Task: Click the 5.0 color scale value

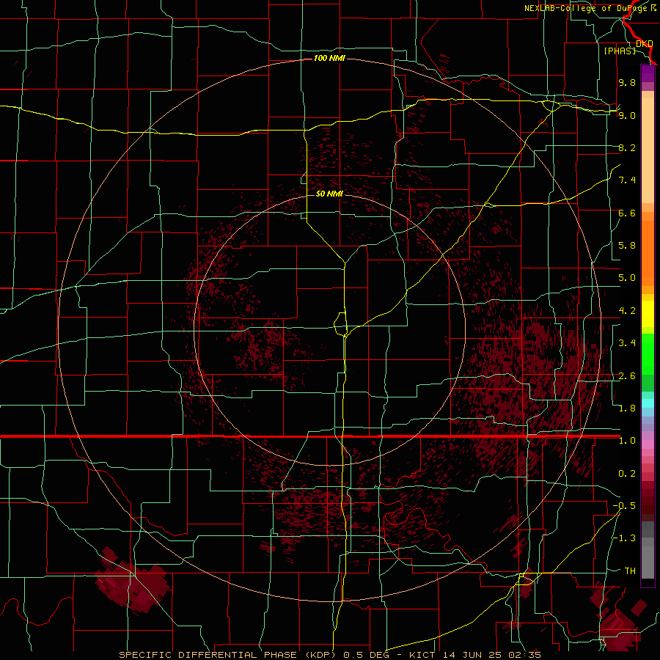Action: 627,278
